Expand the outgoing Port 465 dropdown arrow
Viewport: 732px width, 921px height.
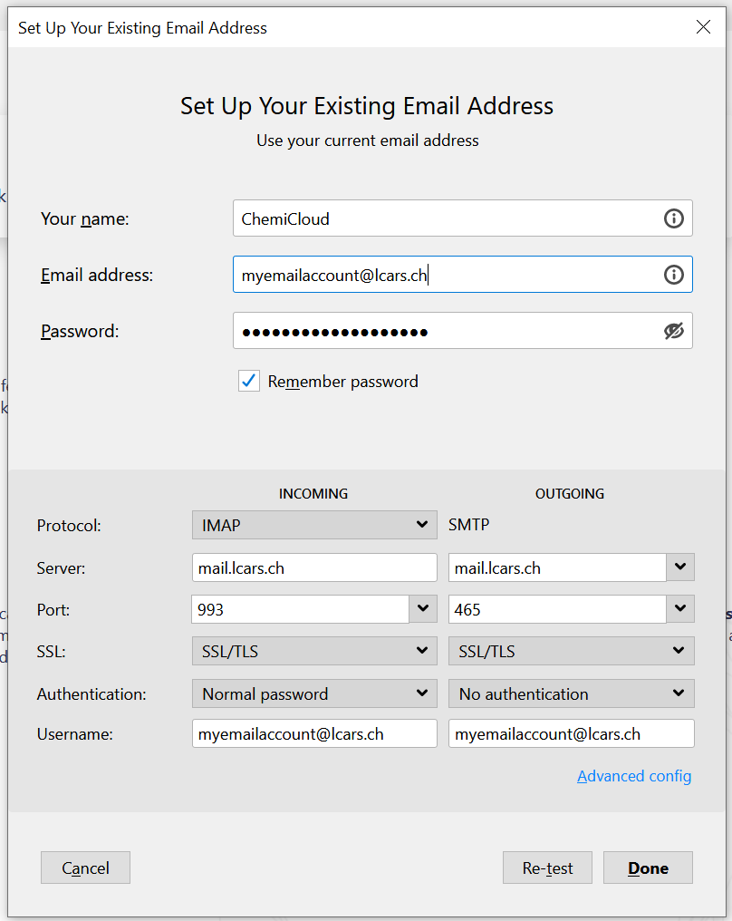[680, 609]
